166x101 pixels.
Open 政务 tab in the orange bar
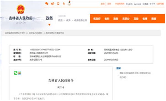[x=116, y=19]
